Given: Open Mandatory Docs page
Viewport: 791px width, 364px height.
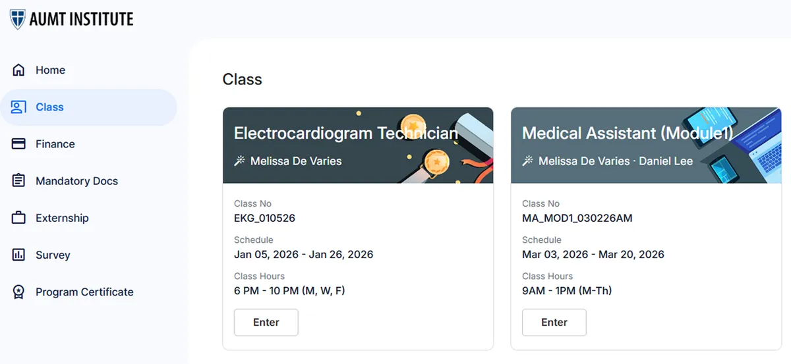Looking at the screenshot, I should 76,181.
